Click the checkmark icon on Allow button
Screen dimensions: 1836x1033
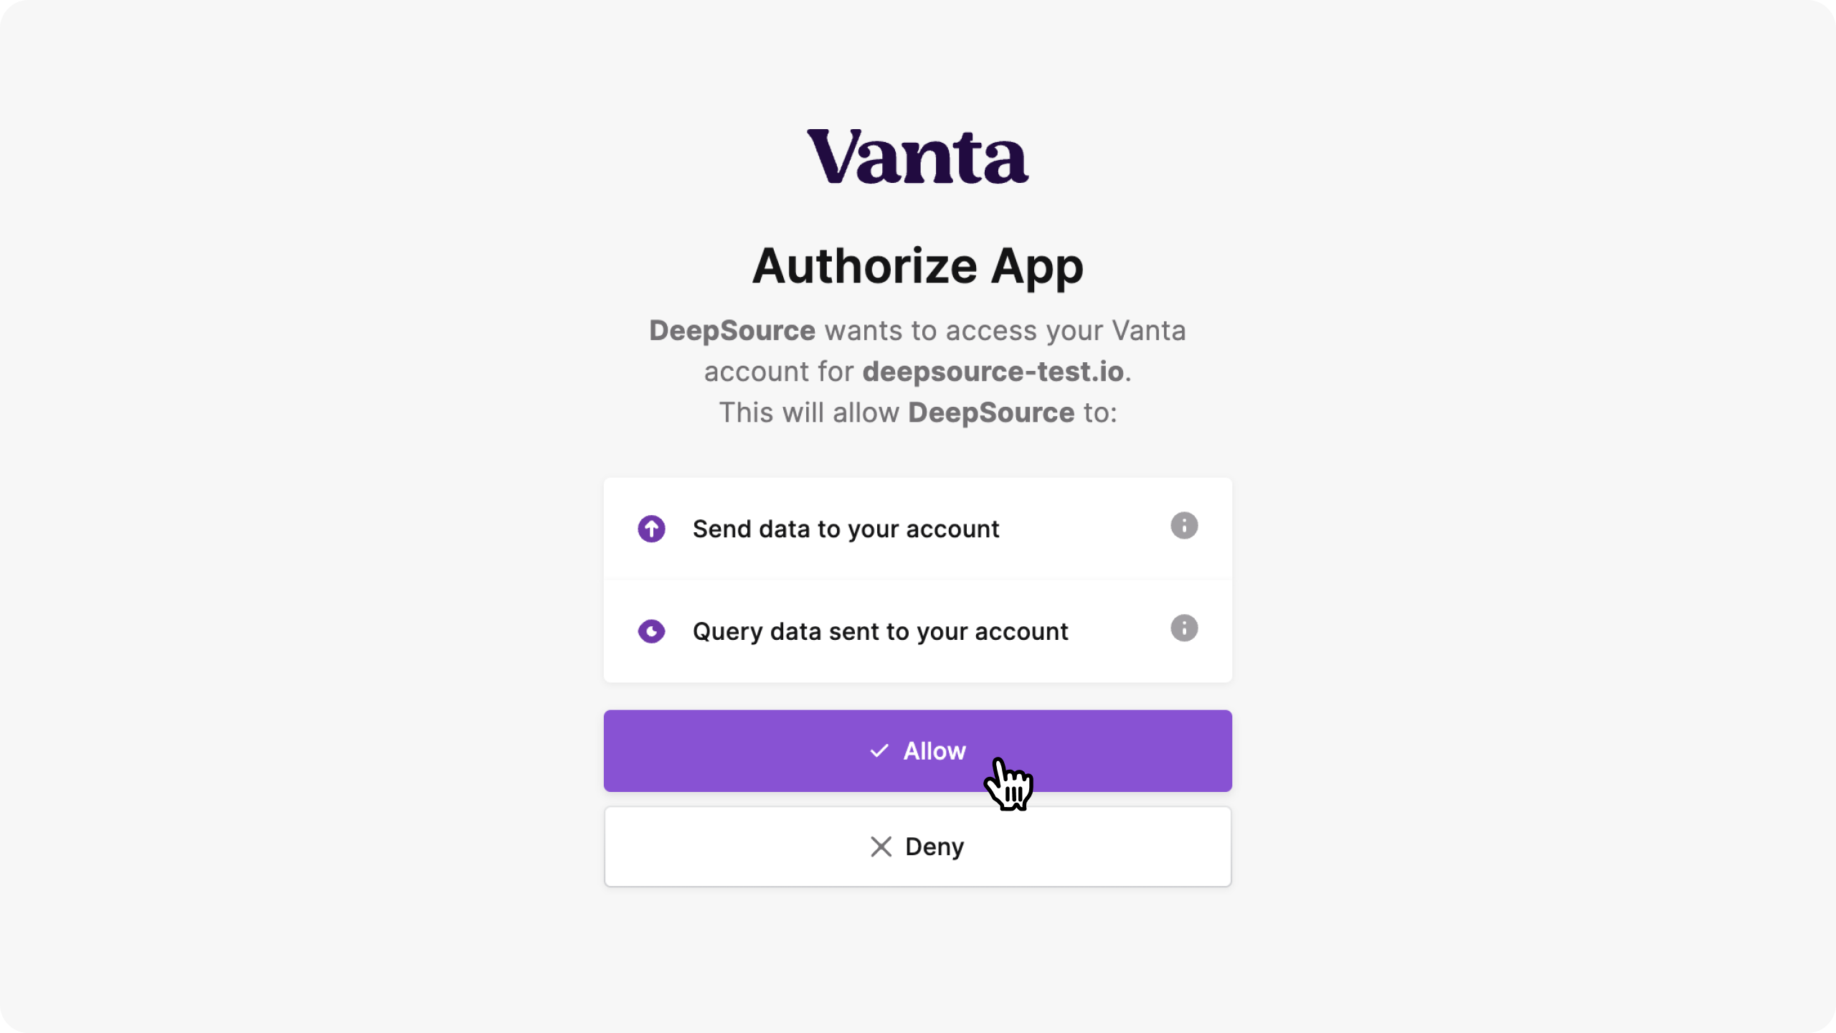(x=879, y=751)
